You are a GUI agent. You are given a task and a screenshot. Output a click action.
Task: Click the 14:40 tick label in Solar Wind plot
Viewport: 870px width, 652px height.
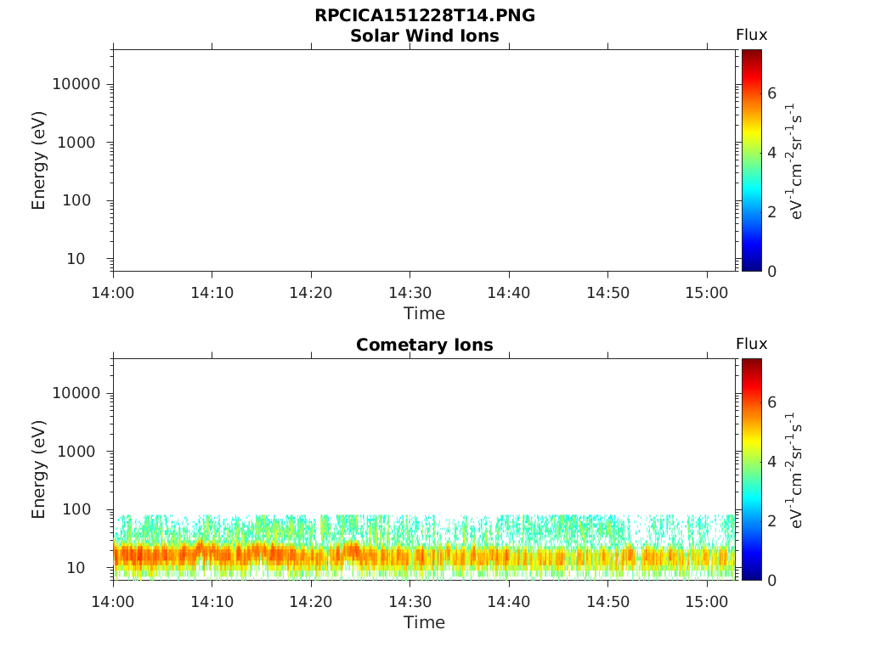point(509,293)
